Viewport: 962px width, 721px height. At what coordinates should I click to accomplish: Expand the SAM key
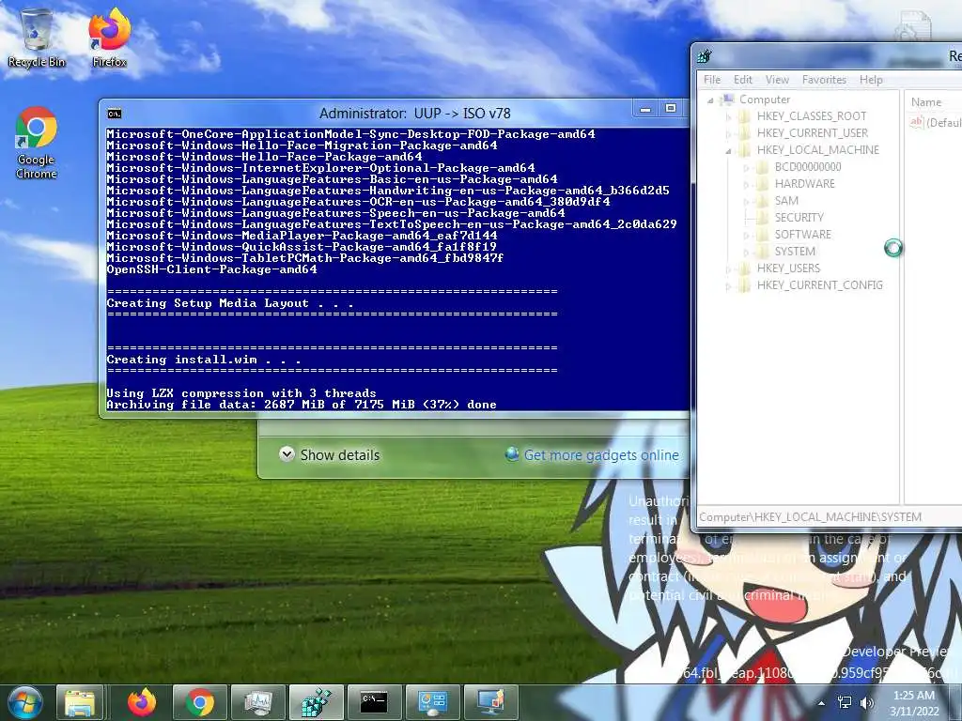pyautogui.click(x=746, y=201)
